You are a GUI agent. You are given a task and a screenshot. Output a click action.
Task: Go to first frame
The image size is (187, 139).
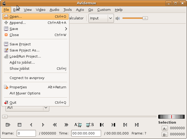[x=125, y=125]
